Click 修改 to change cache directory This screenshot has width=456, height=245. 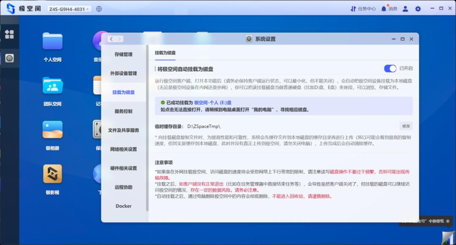click(x=406, y=126)
